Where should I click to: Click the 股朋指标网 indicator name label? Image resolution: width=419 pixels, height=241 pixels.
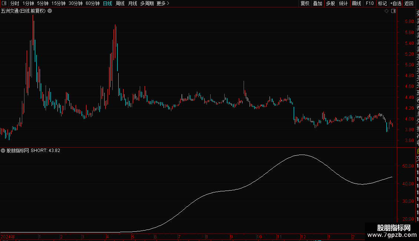point(18,151)
